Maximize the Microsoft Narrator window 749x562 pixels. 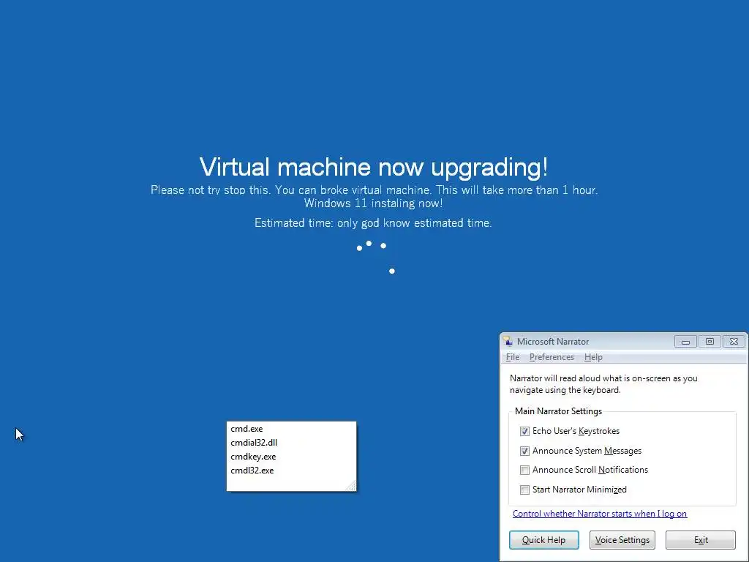click(x=710, y=341)
